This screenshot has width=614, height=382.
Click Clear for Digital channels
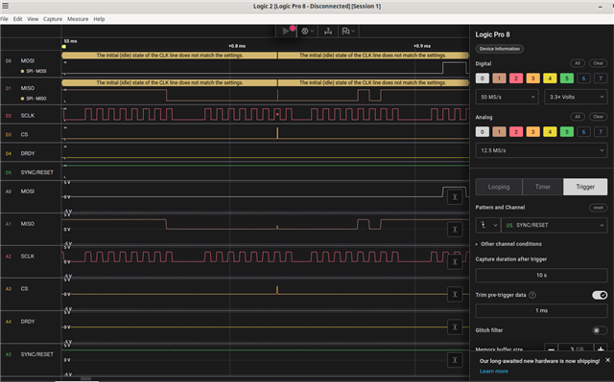pos(598,63)
